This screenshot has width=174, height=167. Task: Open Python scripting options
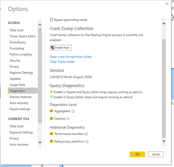tap(20, 54)
